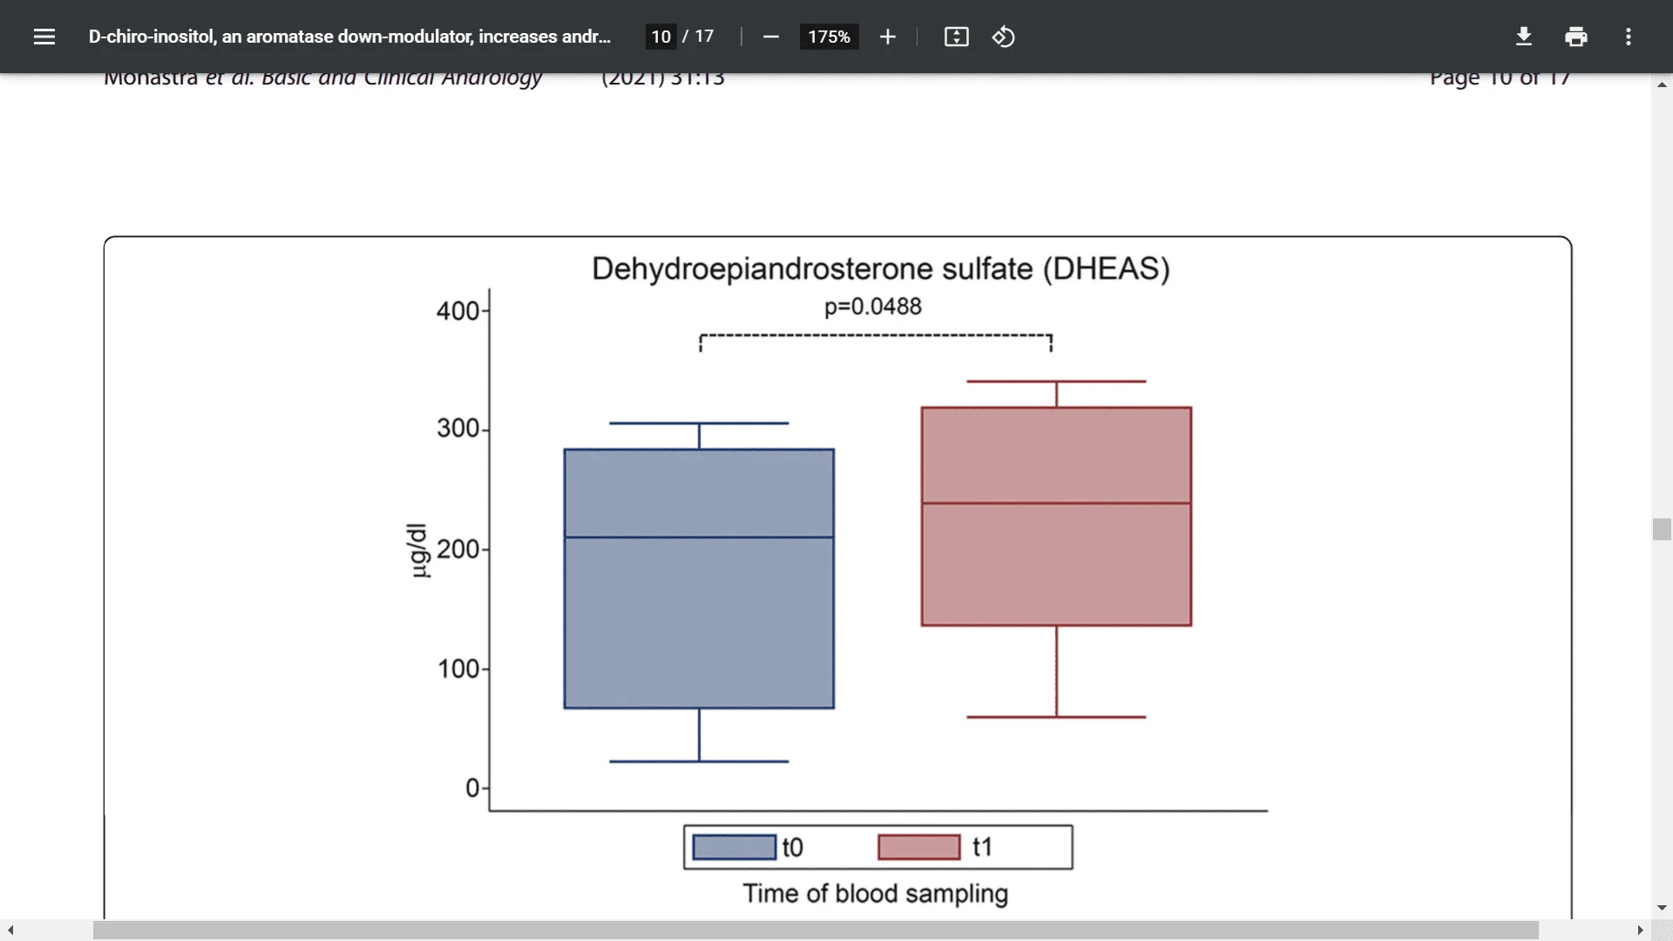1673x941 pixels.
Task: Click the t0 legend label text
Action: click(792, 847)
